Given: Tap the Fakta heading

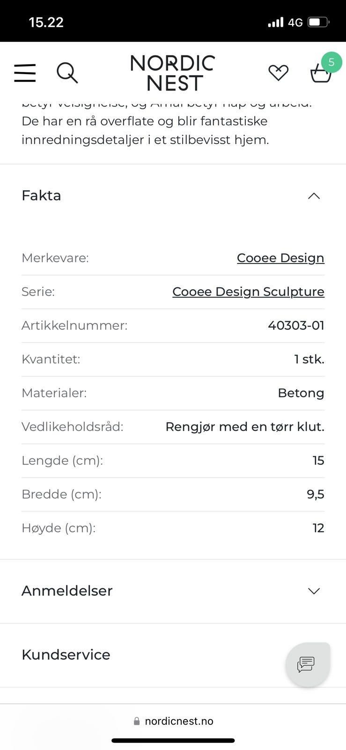Looking at the screenshot, I should click(42, 195).
